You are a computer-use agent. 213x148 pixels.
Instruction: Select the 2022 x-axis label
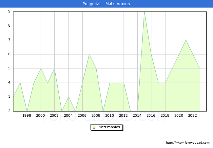pos(193,115)
